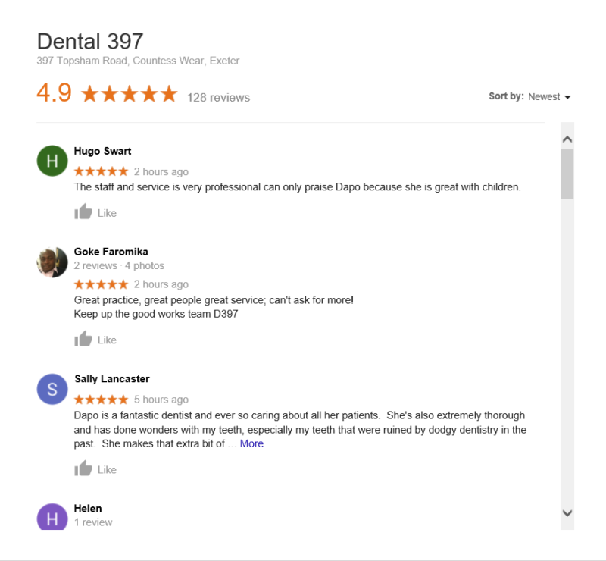
Task: Expand Sally Lancaster's review with More
Action: (251, 443)
